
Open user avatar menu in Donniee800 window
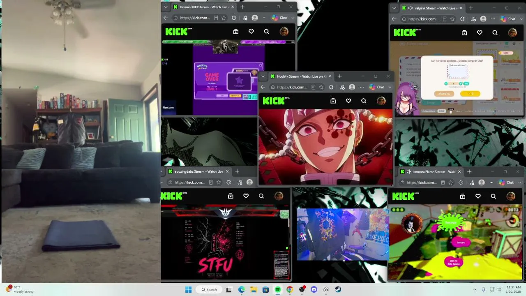pyautogui.click(x=284, y=32)
